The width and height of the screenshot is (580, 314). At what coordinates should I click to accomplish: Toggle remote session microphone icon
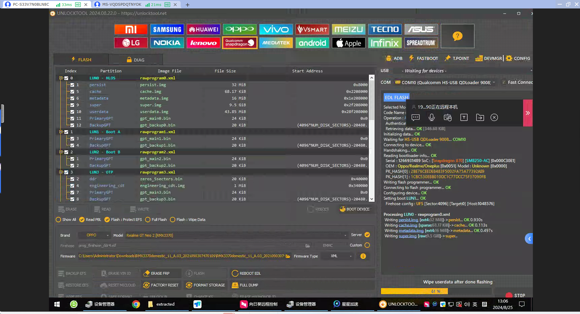(432, 117)
